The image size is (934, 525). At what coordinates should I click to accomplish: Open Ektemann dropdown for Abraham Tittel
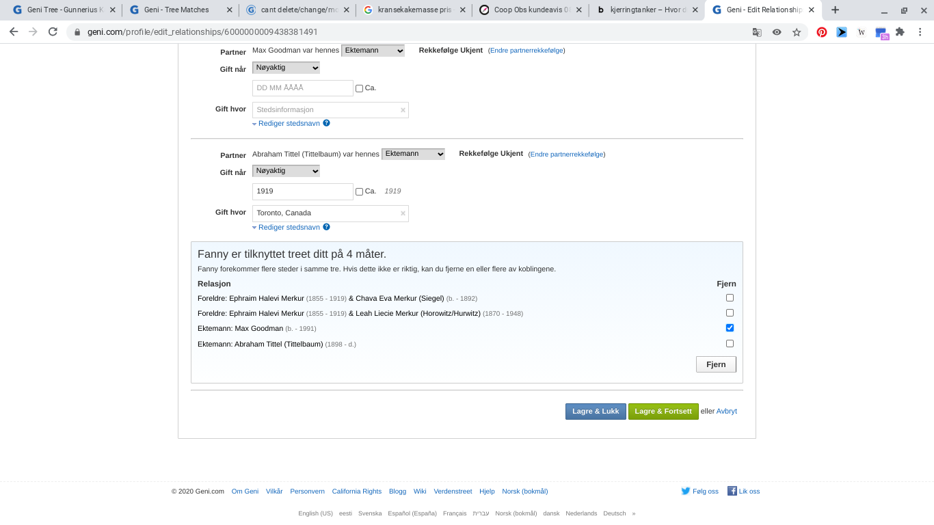coord(413,154)
